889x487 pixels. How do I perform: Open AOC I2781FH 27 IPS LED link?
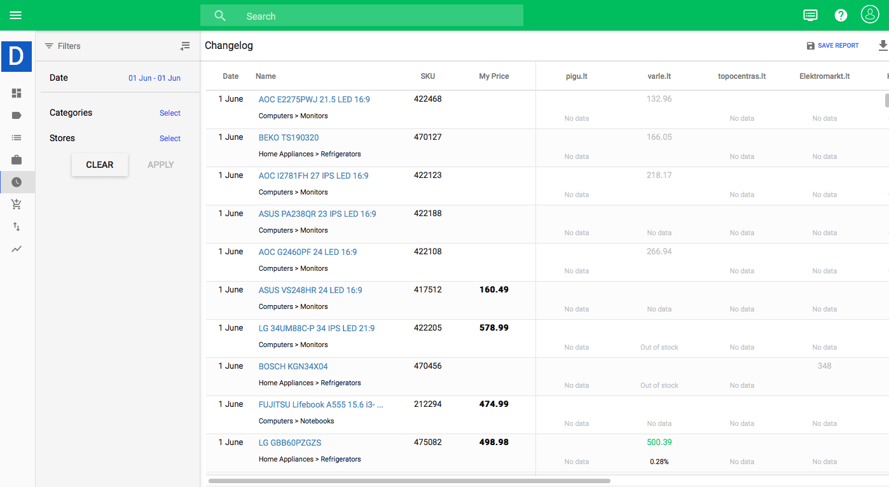point(314,176)
